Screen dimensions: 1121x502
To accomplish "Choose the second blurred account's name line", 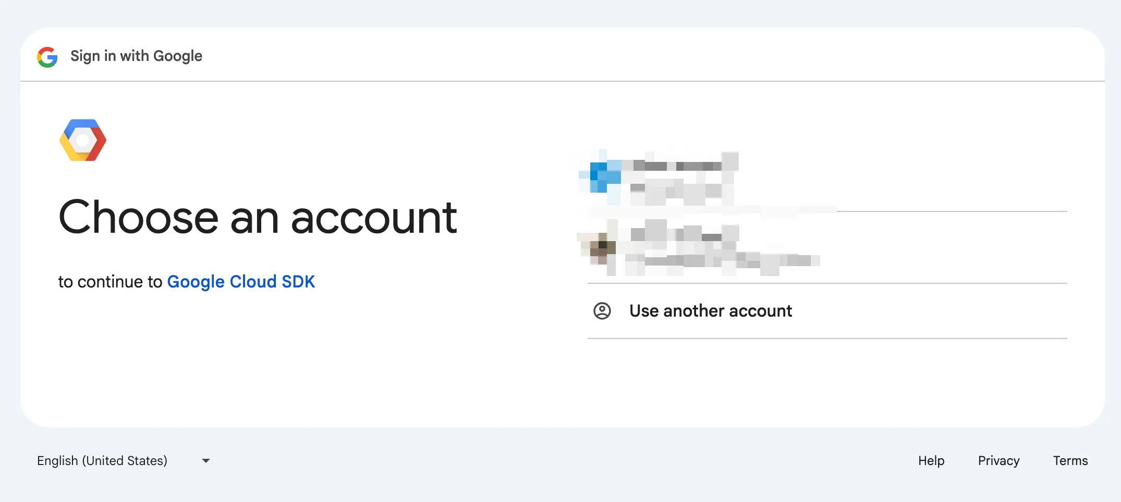I will point(678,235).
